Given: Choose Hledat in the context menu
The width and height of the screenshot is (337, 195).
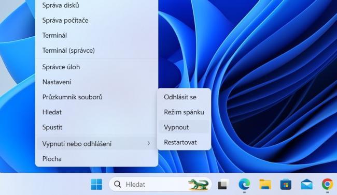Looking at the screenshot, I should 97,112.
